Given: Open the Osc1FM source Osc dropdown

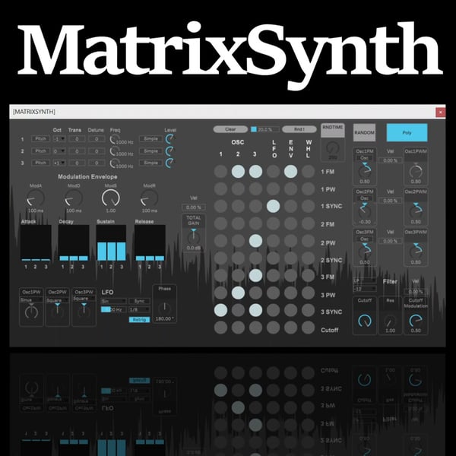Looking at the screenshot, I should click(364, 158).
